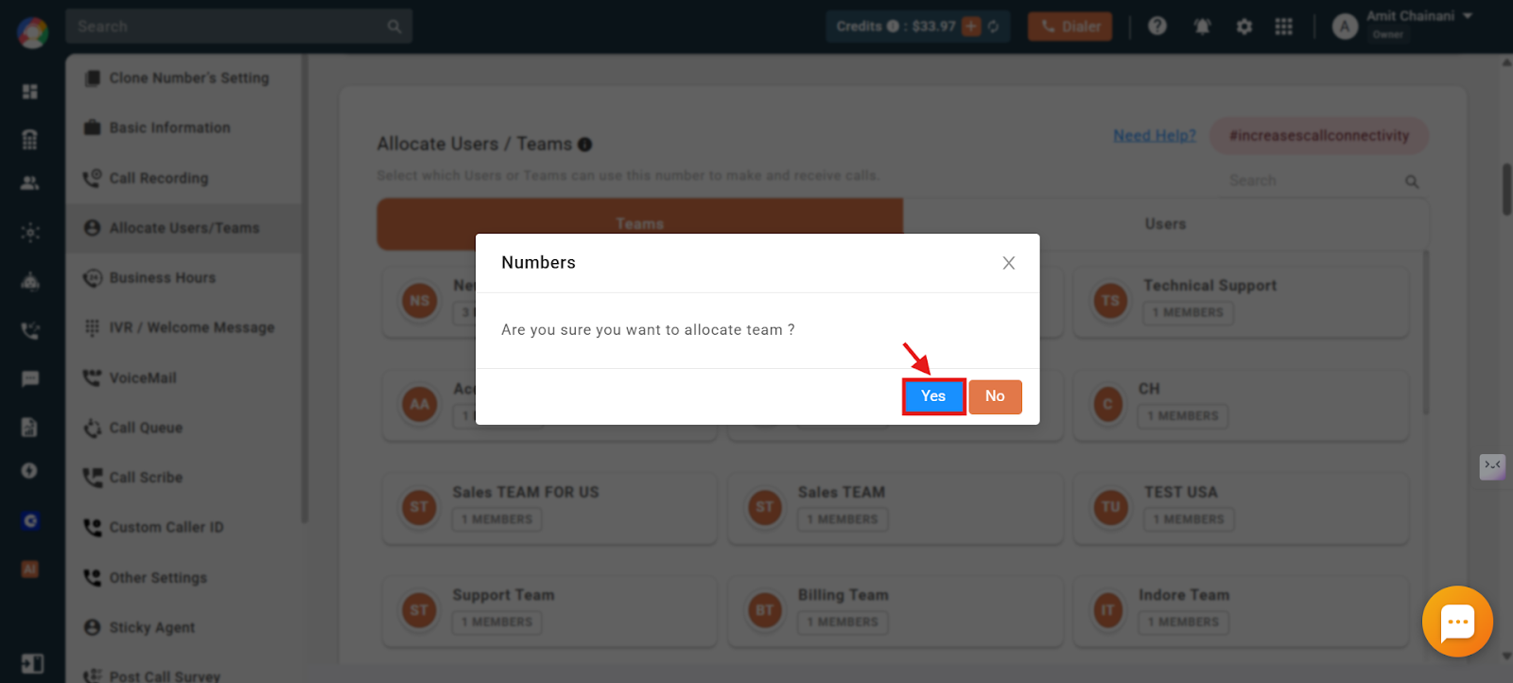This screenshot has height=683, width=1513.
Task: Click the TS avatar on Technical Support
Action: pos(1110,302)
